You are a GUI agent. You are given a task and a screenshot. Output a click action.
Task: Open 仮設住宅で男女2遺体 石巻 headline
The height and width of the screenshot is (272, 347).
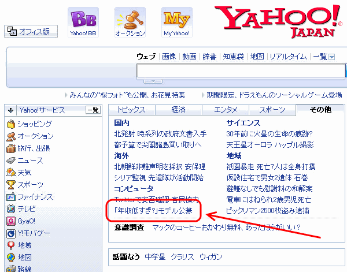(x=267, y=178)
